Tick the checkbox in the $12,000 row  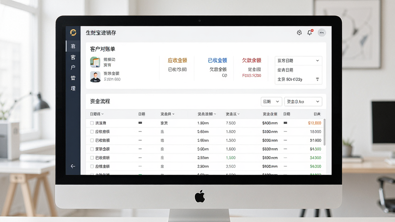pos(92,123)
